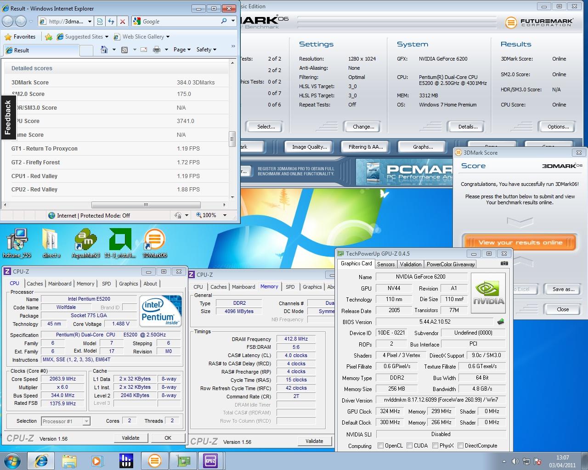Click the Filtering & AA... button

(365, 147)
